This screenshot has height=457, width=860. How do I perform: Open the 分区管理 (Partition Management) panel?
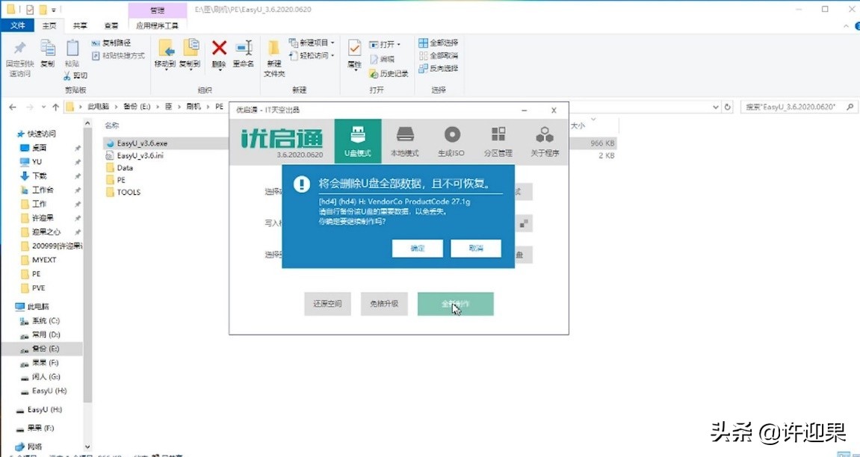498,140
